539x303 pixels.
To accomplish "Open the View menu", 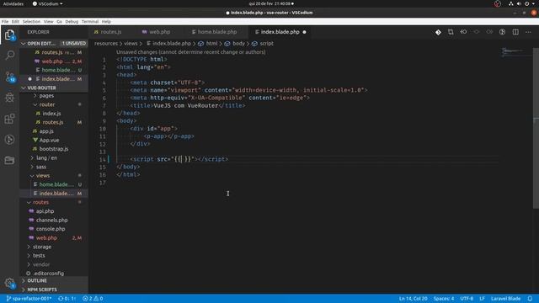I will (48, 21).
